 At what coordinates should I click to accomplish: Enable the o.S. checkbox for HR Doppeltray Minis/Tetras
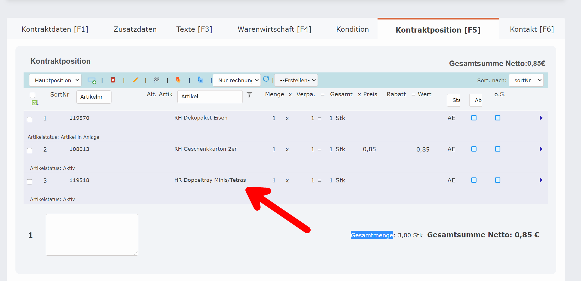click(x=498, y=180)
